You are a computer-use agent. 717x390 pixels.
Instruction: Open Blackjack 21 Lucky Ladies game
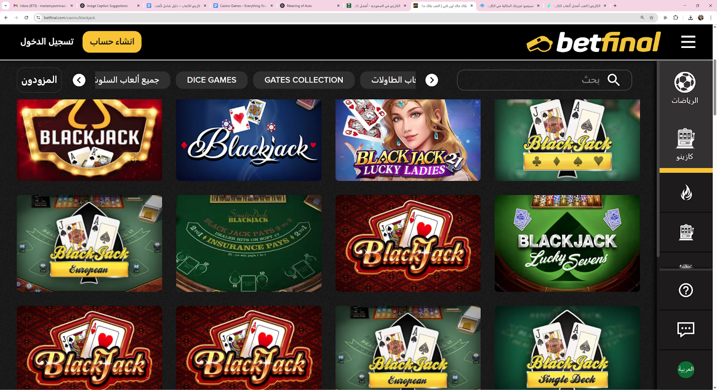[408, 140]
